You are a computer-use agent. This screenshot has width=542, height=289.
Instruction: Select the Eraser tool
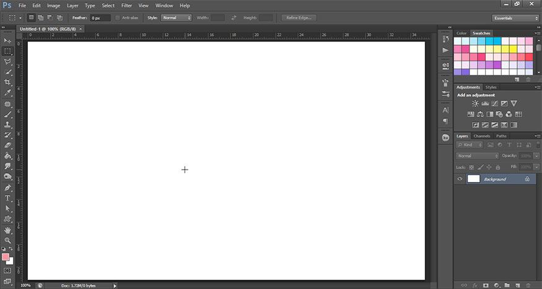point(7,145)
